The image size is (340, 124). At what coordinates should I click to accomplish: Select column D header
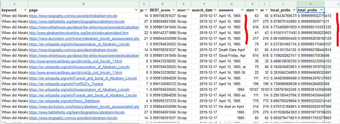tap(162, 4)
